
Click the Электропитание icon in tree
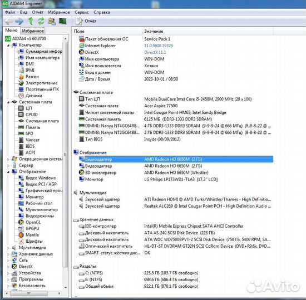21,83
